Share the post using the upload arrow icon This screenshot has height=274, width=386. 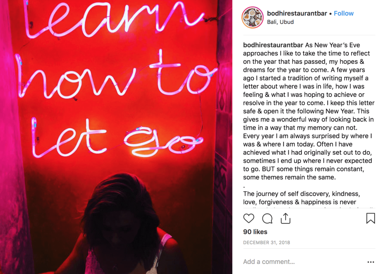[286, 218]
